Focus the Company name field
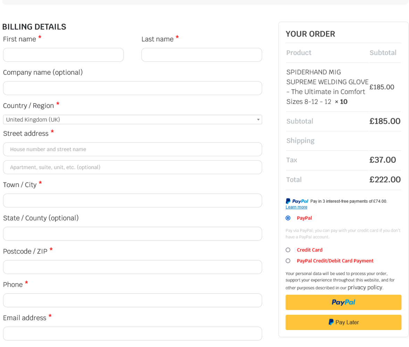409x347 pixels. coord(132,88)
